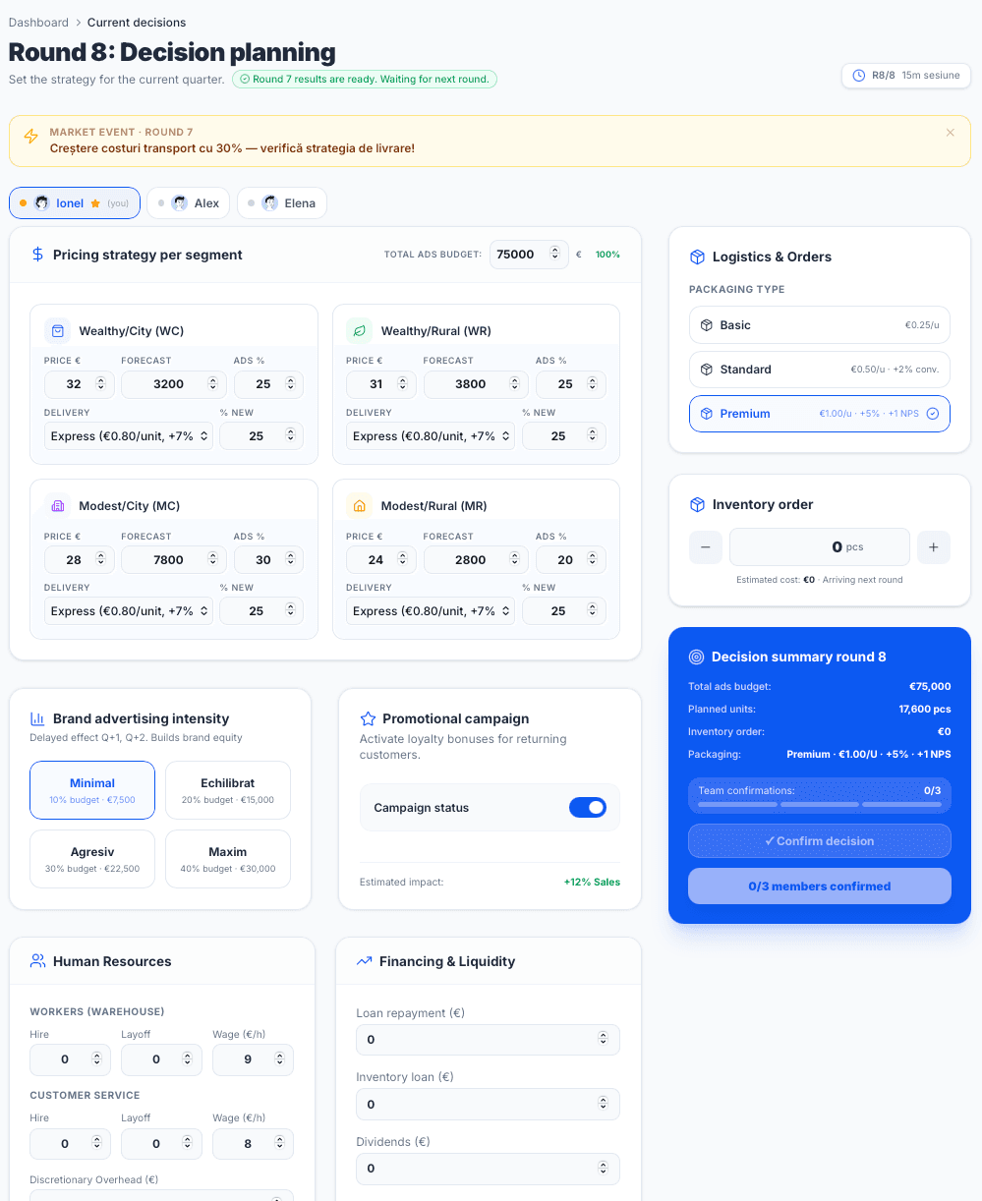The height and width of the screenshot is (1201, 982).
Task: Choose Maxim brand advertising intensity
Action: point(228,859)
